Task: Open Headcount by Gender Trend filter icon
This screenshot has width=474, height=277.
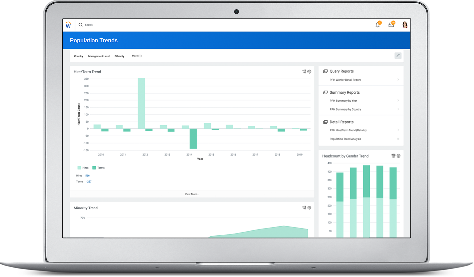Action: pos(393,156)
